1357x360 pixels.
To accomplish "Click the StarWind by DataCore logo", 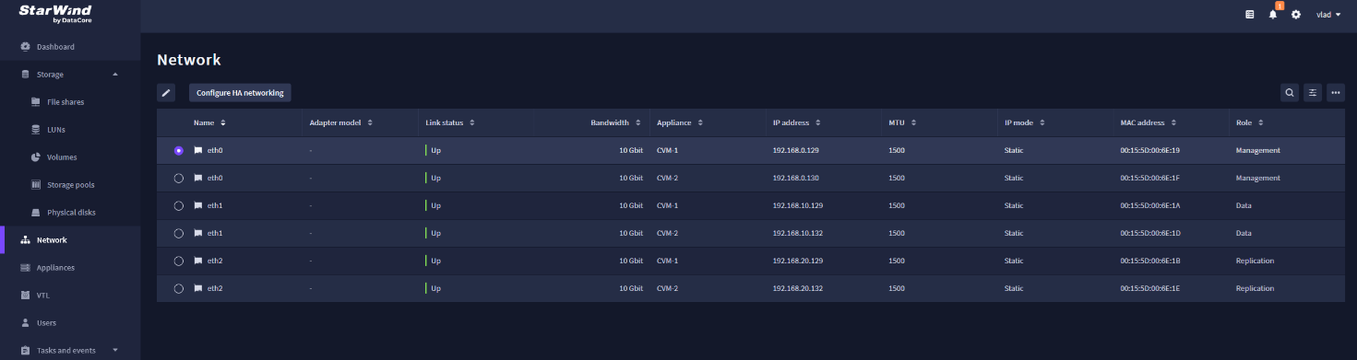I will 54,13.
